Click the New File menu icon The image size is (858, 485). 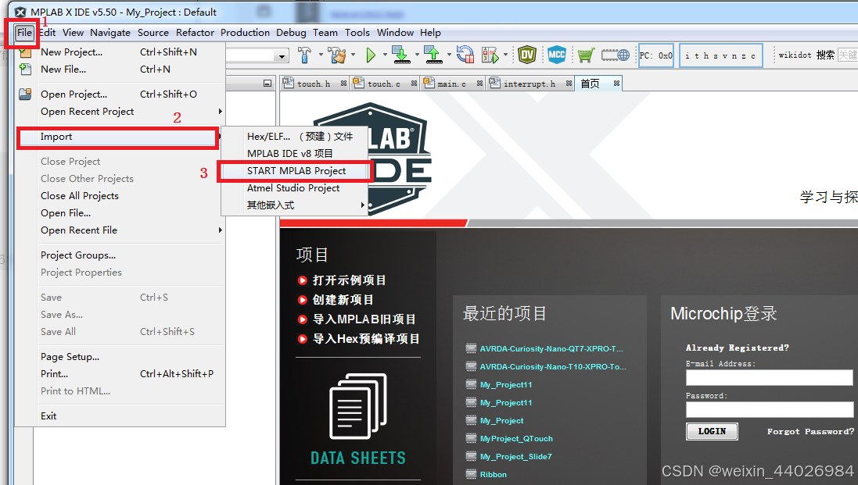(x=25, y=70)
